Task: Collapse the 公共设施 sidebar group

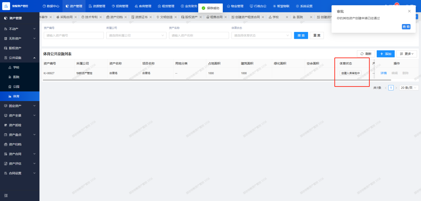Action: 20,58
